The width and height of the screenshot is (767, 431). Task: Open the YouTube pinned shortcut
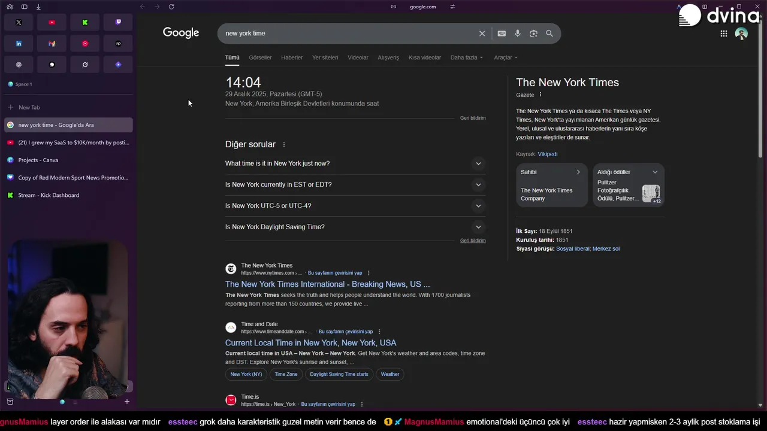click(52, 22)
